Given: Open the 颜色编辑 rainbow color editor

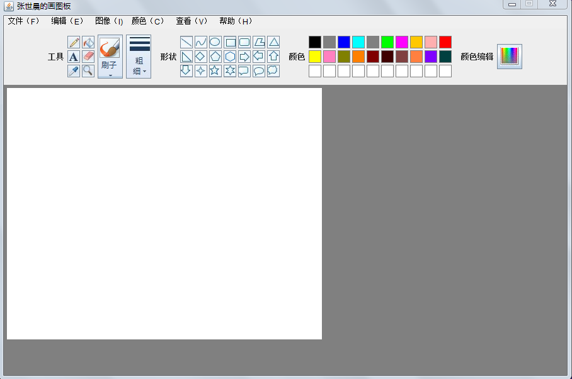Looking at the screenshot, I should 510,57.
